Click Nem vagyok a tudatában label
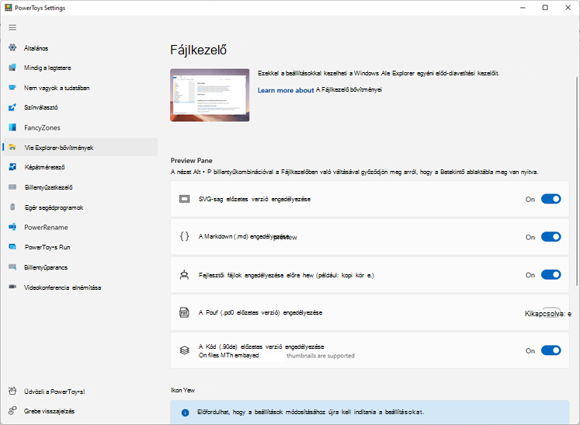 click(57, 88)
